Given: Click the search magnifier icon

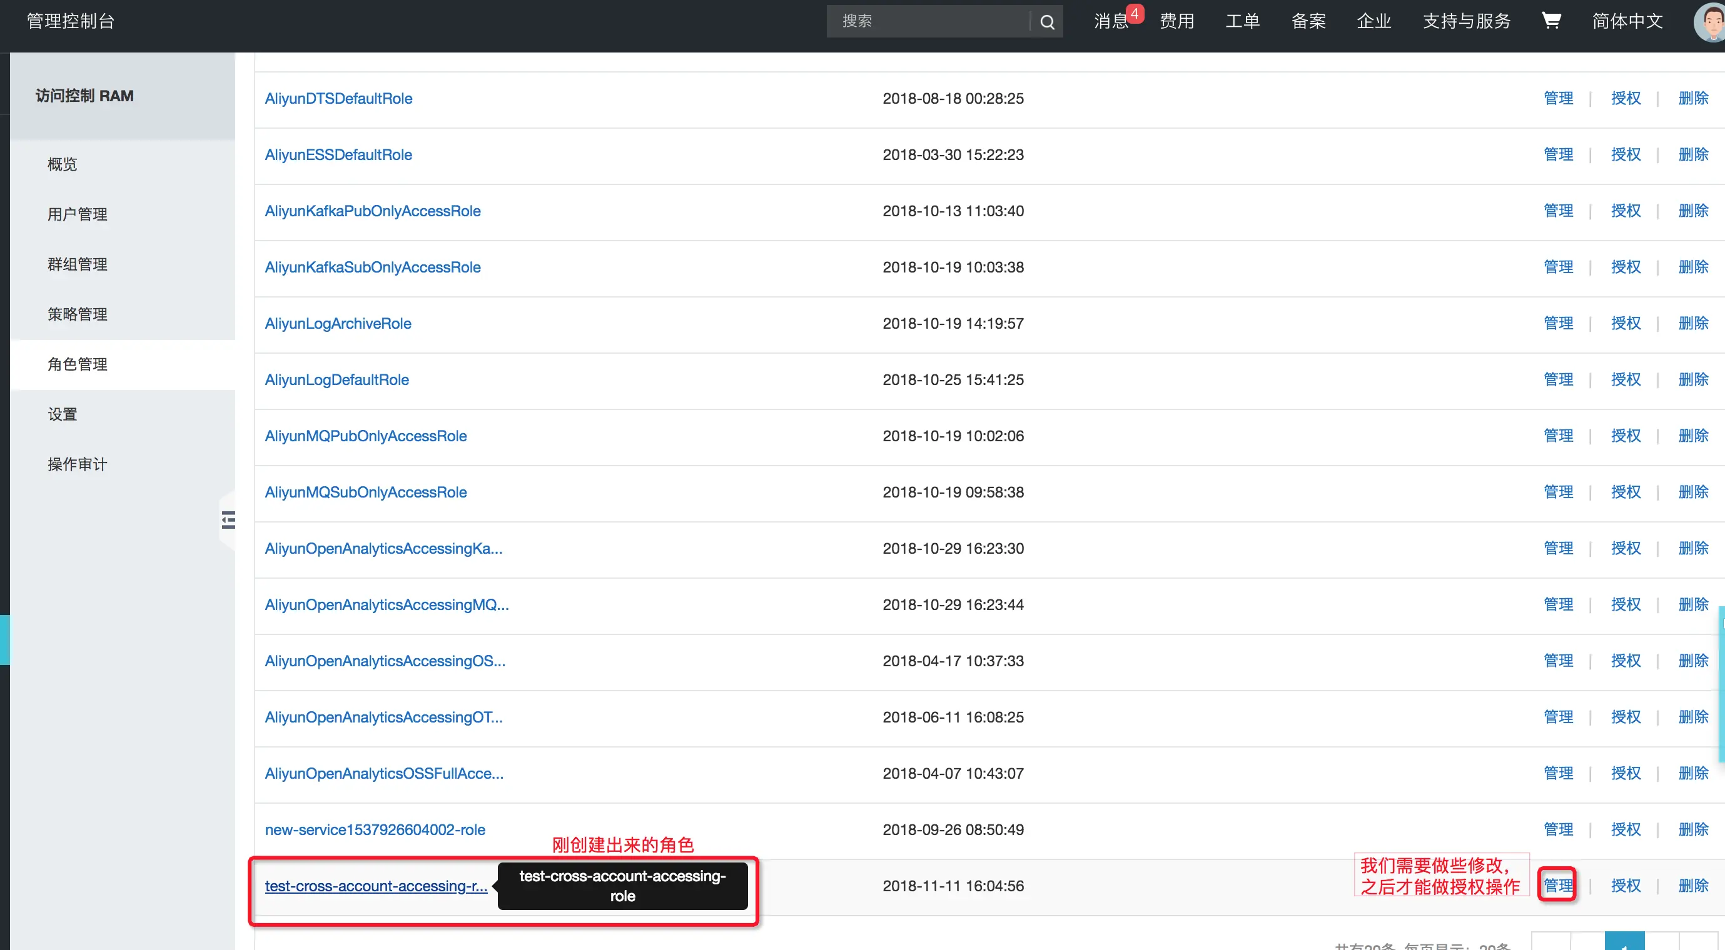Looking at the screenshot, I should (x=1046, y=22).
